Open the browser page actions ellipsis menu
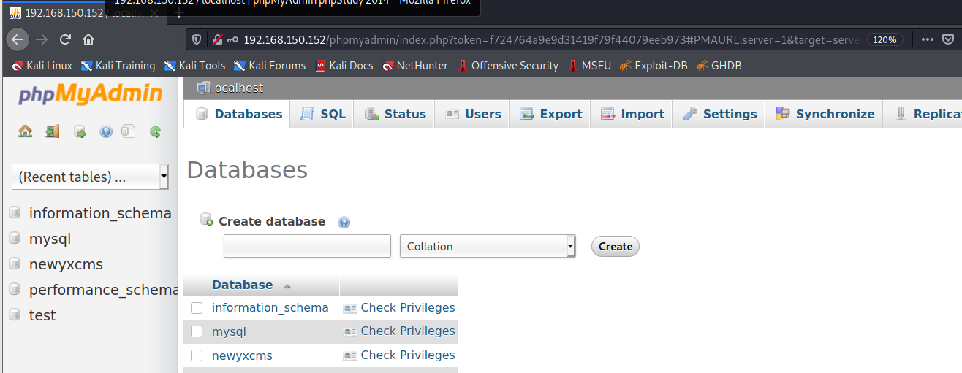Screen dimensions: 962x373 928,39
